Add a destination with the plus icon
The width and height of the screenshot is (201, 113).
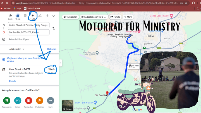[x=4, y=39]
